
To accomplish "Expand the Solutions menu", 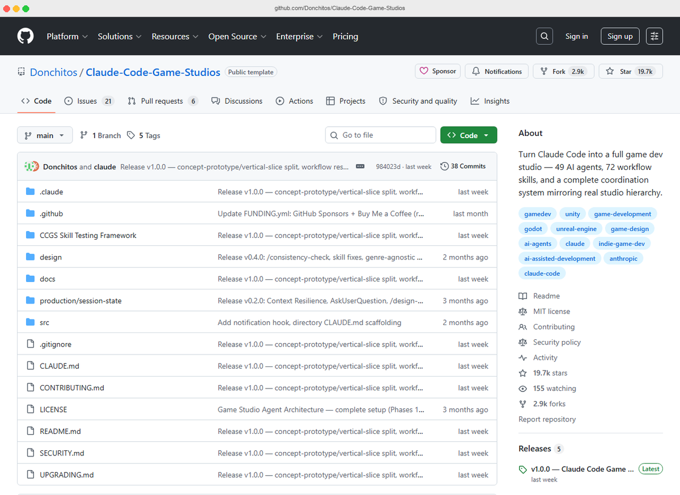I will [120, 36].
